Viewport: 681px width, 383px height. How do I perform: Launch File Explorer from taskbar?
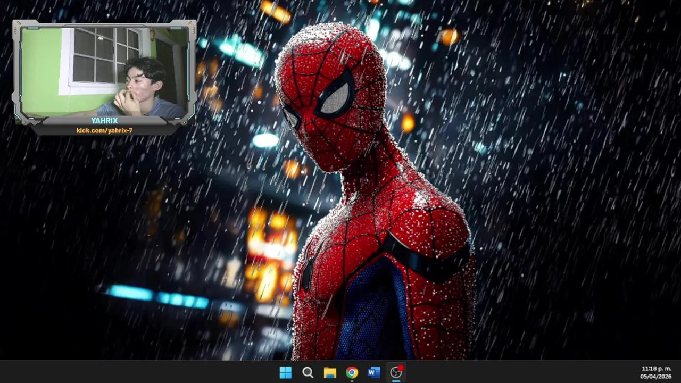point(330,372)
